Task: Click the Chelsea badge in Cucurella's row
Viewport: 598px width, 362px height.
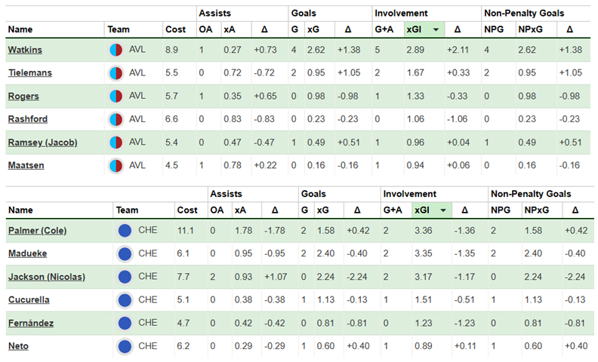Action: point(125,300)
